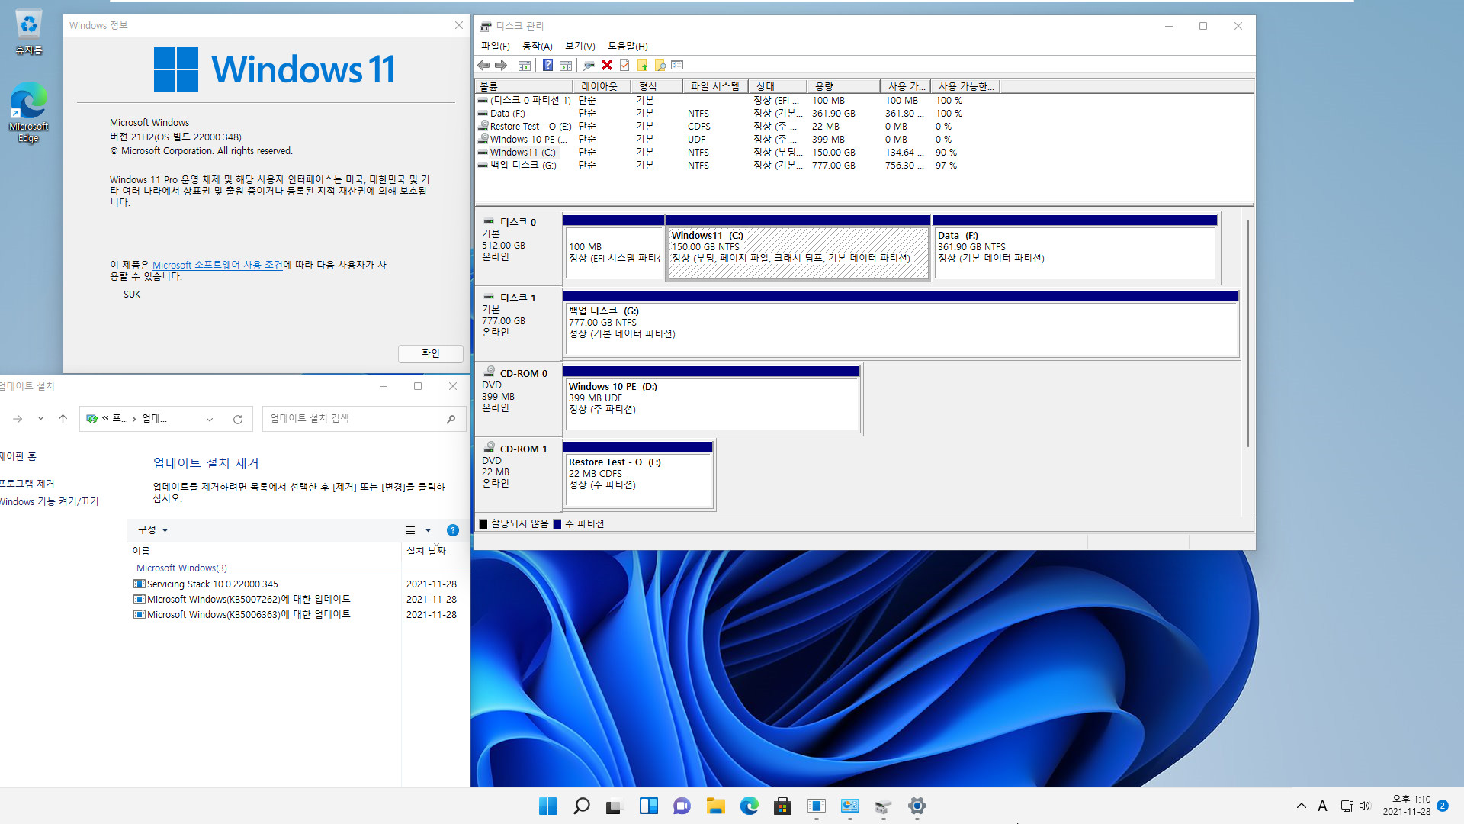Click the 디스크 0 disk label
1464x824 pixels.
[x=518, y=222]
